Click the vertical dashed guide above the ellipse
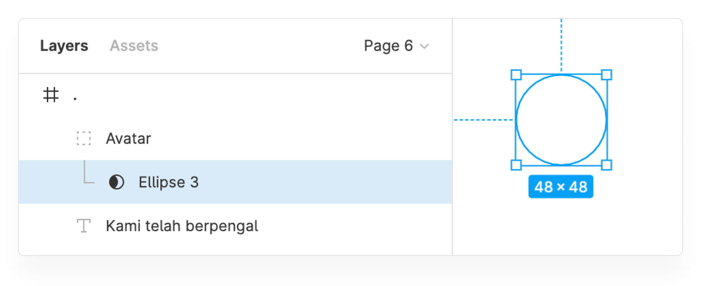The width and height of the screenshot is (701, 286). [561, 45]
